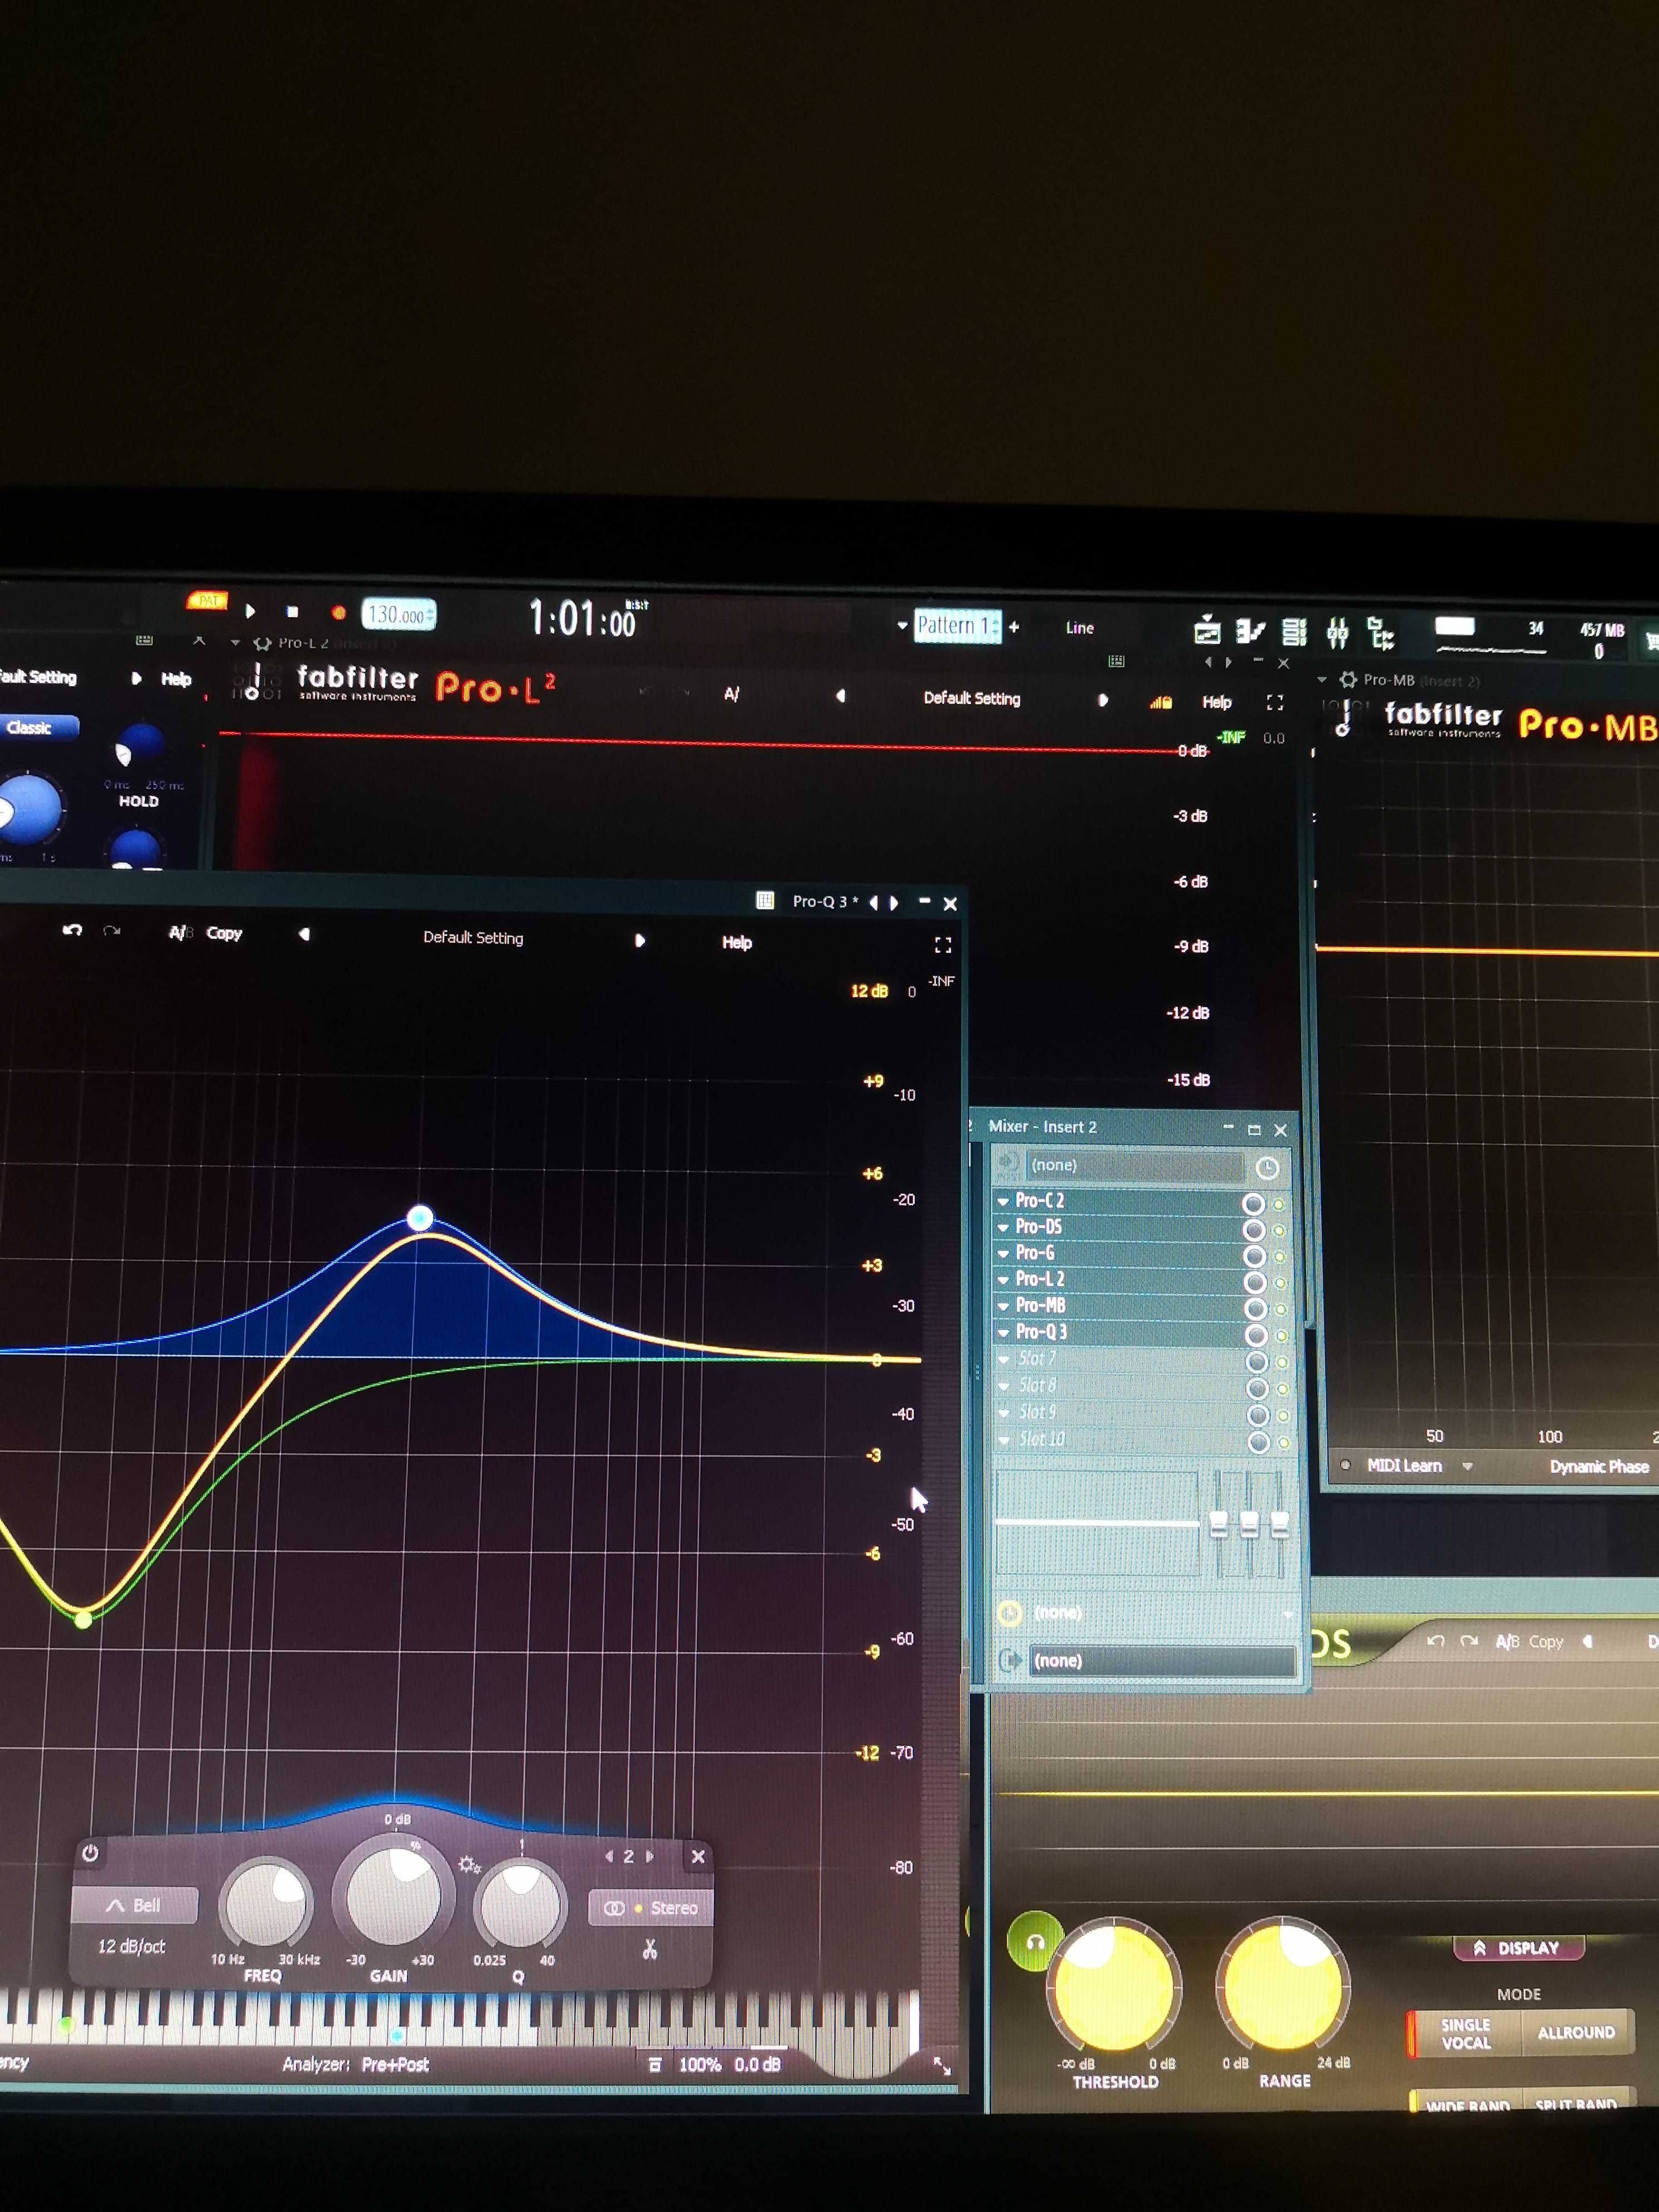Image resolution: width=1659 pixels, height=2212 pixels.
Task: Toggle audition headphone button in Pro-DS
Action: pyautogui.click(x=1035, y=1942)
